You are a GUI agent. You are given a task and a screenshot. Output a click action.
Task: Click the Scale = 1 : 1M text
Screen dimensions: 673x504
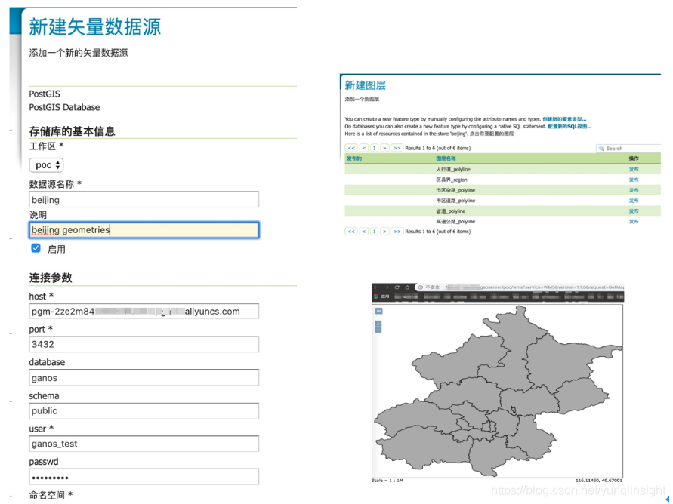click(387, 481)
